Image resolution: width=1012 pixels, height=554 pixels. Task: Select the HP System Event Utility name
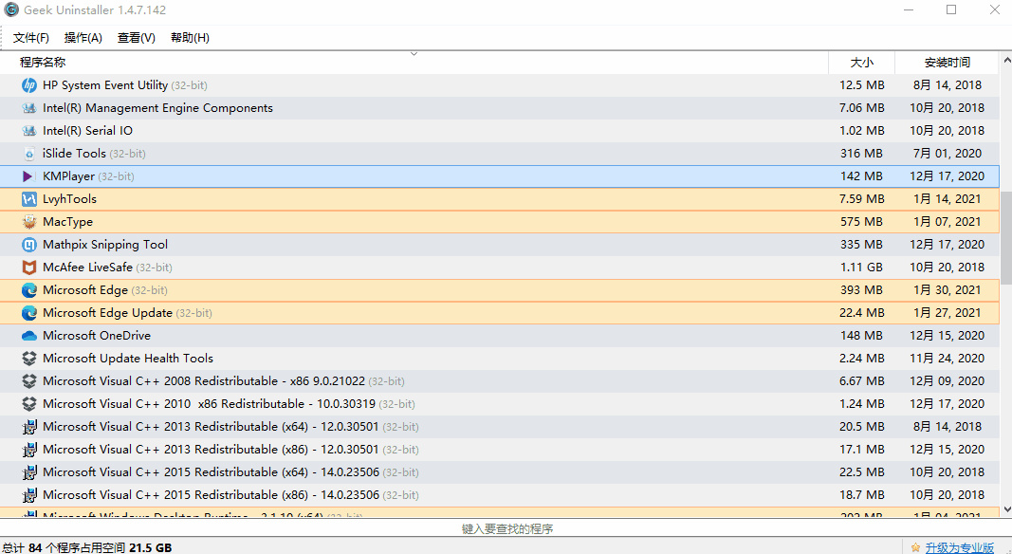click(x=105, y=85)
